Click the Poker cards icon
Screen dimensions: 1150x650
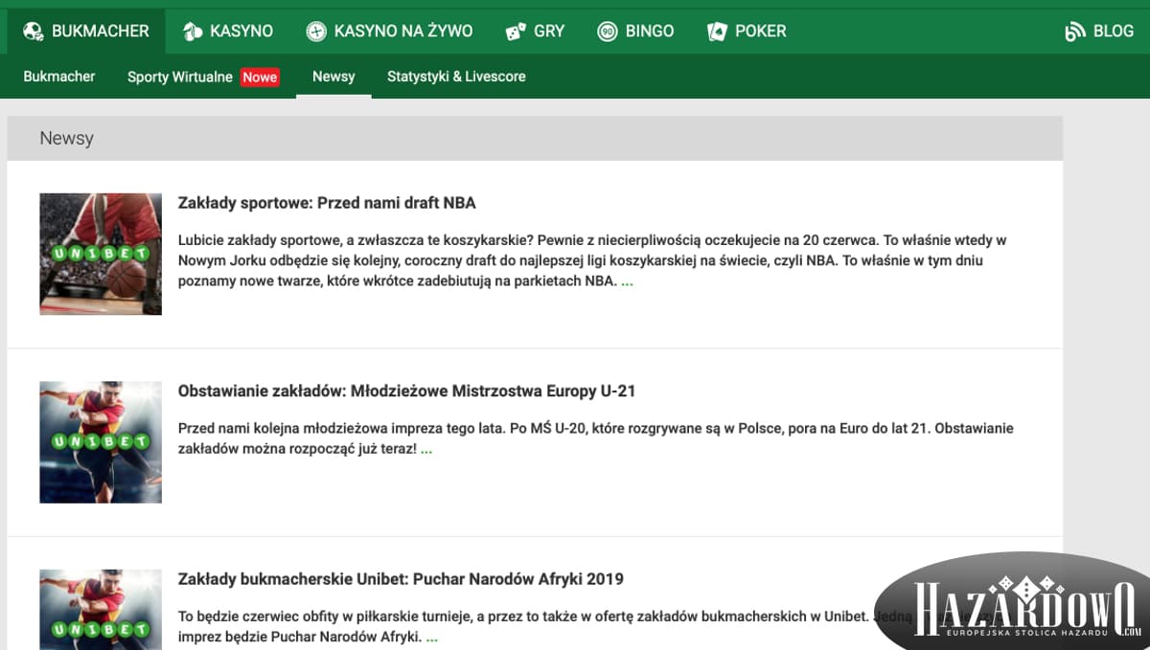click(717, 32)
